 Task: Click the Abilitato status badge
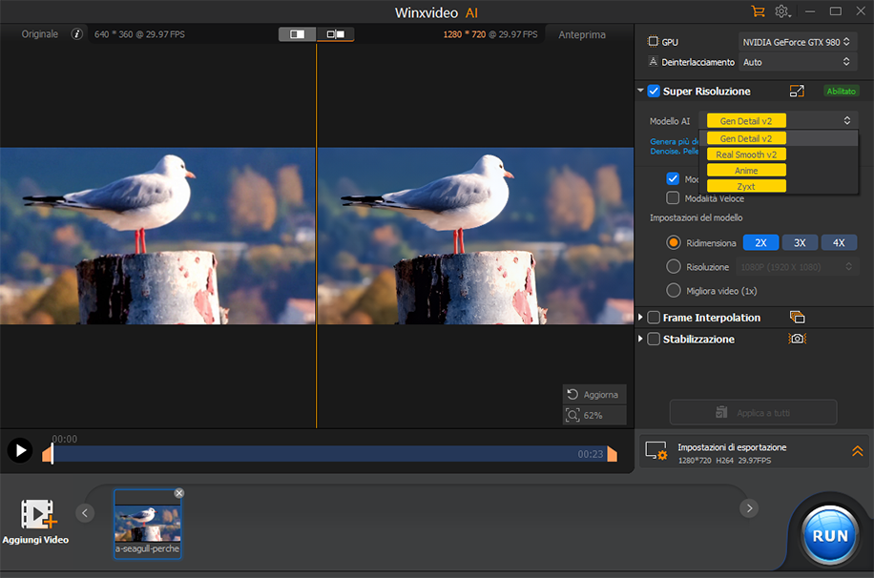[842, 91]
